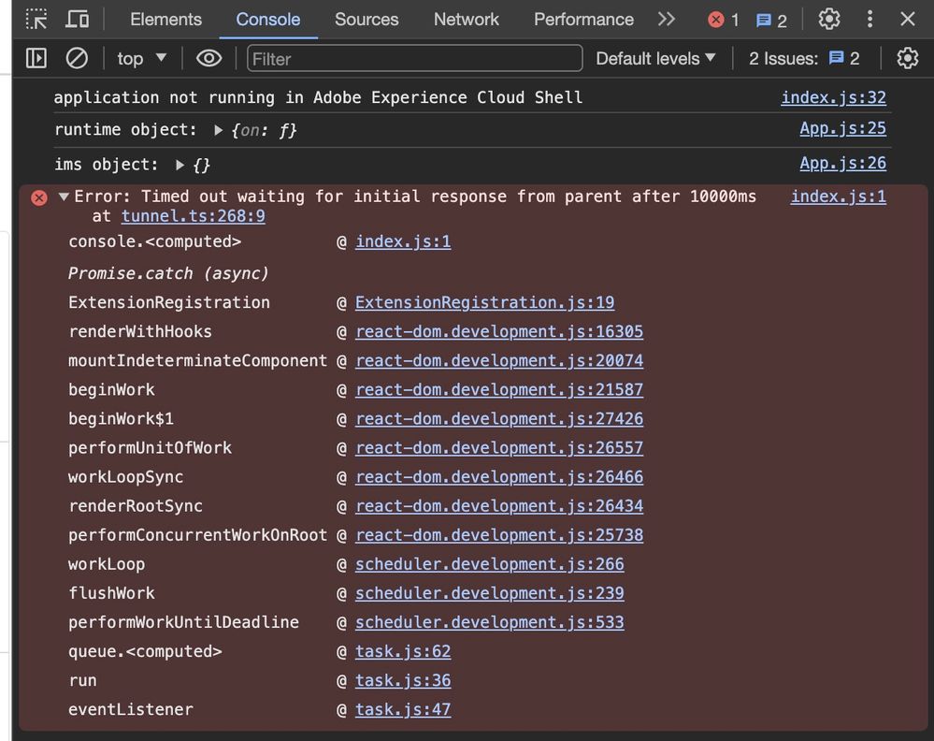The height and width of the screenshot is (741, 934).
Task: Click the blue message count badge in the tab bar
Action: pyautogui.click(x=771, y=20)
